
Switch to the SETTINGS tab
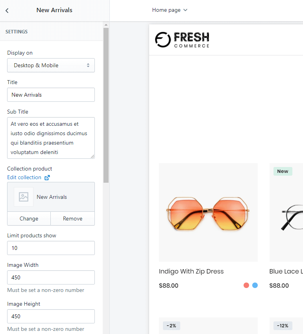17,31
